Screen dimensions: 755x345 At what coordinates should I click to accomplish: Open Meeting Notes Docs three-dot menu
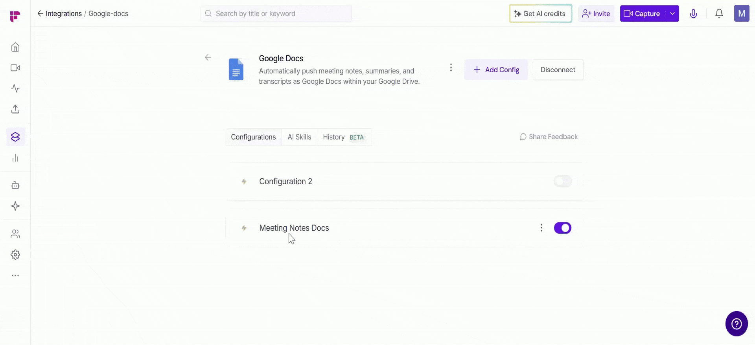pyautogui.click(x=541, y=228)
